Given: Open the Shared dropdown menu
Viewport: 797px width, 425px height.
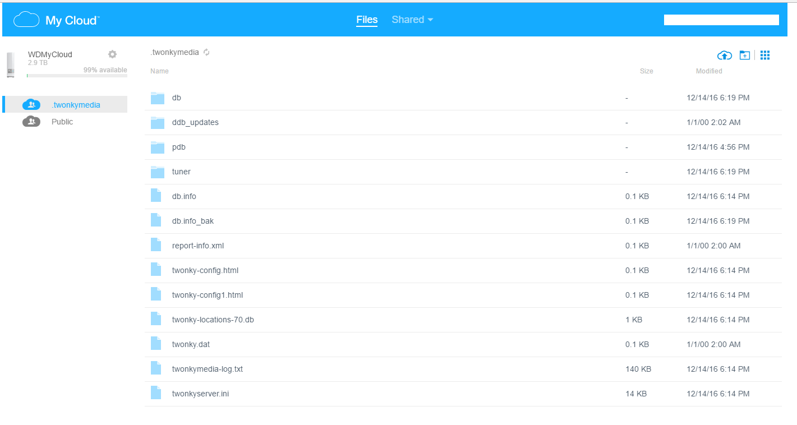Looking at the screenshot, I should pyautogui.click(x=412, y=20).
